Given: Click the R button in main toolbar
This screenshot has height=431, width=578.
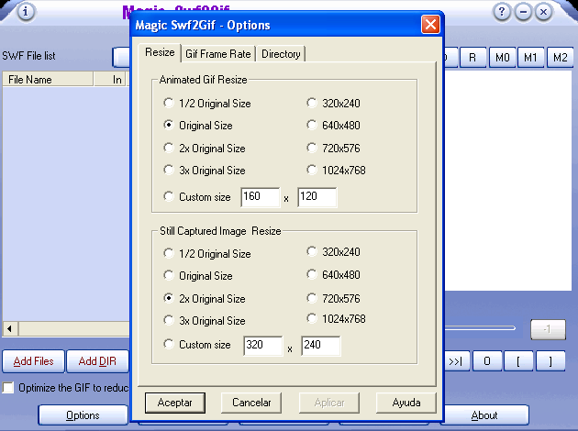Looking at the screenshot, I should tap(472, 58).
